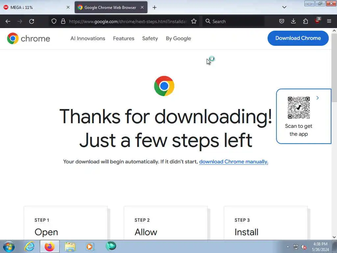Screen dimensions: 337x253
Task: Click the Chrome logo in page header
Action: click(x=13, y=39)
